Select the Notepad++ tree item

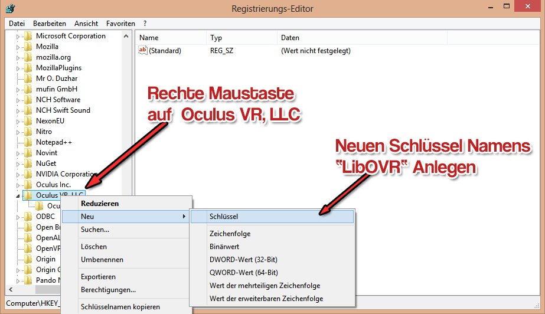(x=54, y=142)
